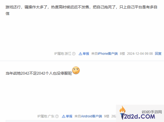Click the question mark icon beside IP属地:广东
Image resolution: width=164 pixels, height=122 pixels.
click(57, 116)
